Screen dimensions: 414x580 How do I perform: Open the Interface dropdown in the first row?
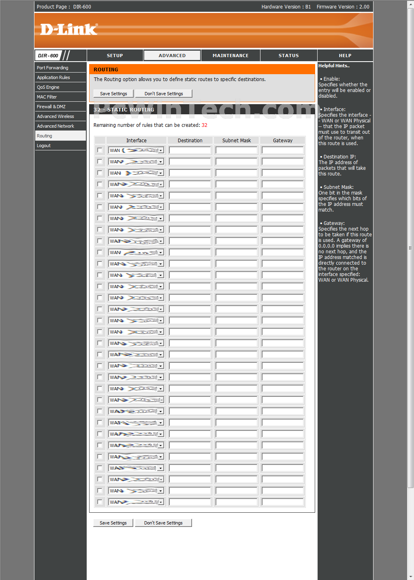point(136,150)
